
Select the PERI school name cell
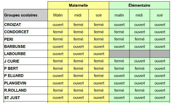tap(26, 39)
